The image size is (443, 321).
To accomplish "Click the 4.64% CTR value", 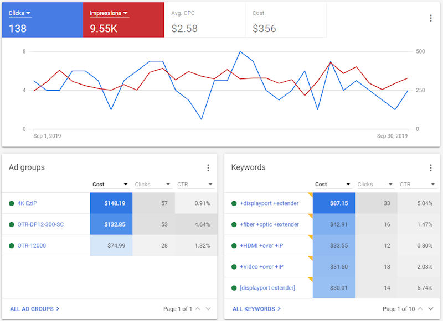I will pos(202,224).
